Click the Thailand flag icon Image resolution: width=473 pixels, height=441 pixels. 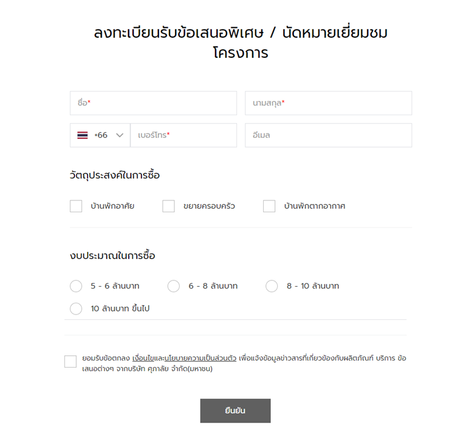pyautogui.click(x=82, y=135)
